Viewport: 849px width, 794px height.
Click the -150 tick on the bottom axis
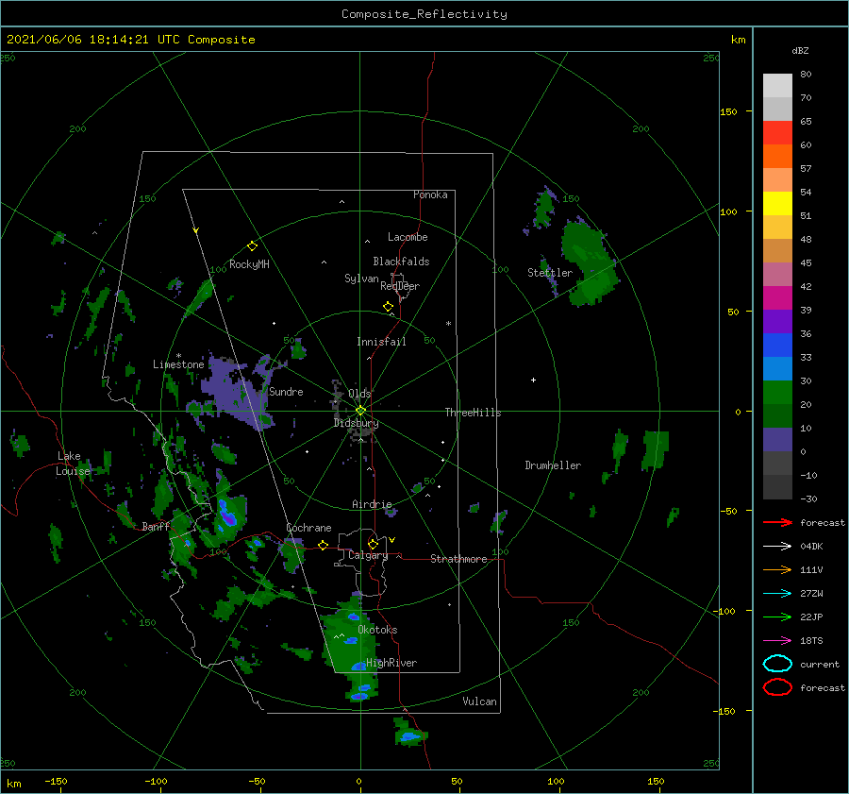(56, 781)
